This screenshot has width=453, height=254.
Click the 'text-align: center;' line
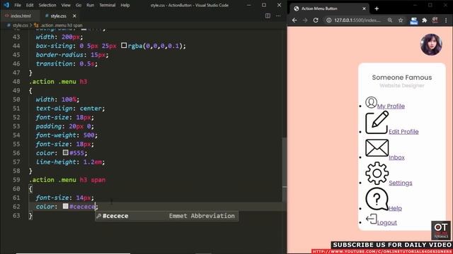click(x=70, y=108)
